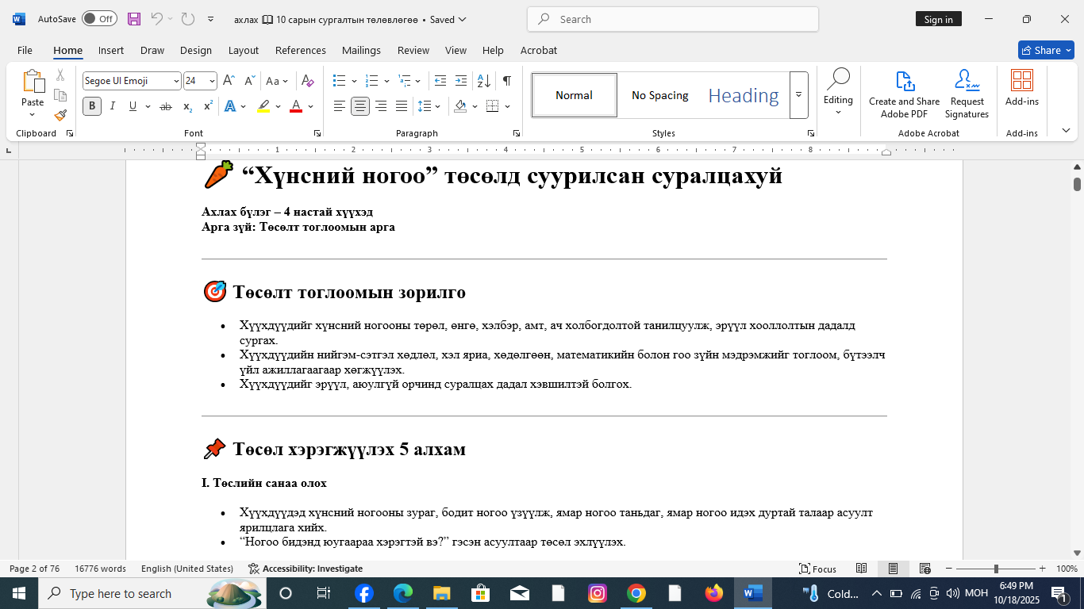1084x609 pixels.
Task: Open the References ribbon tab
Action: coord(300,50)
